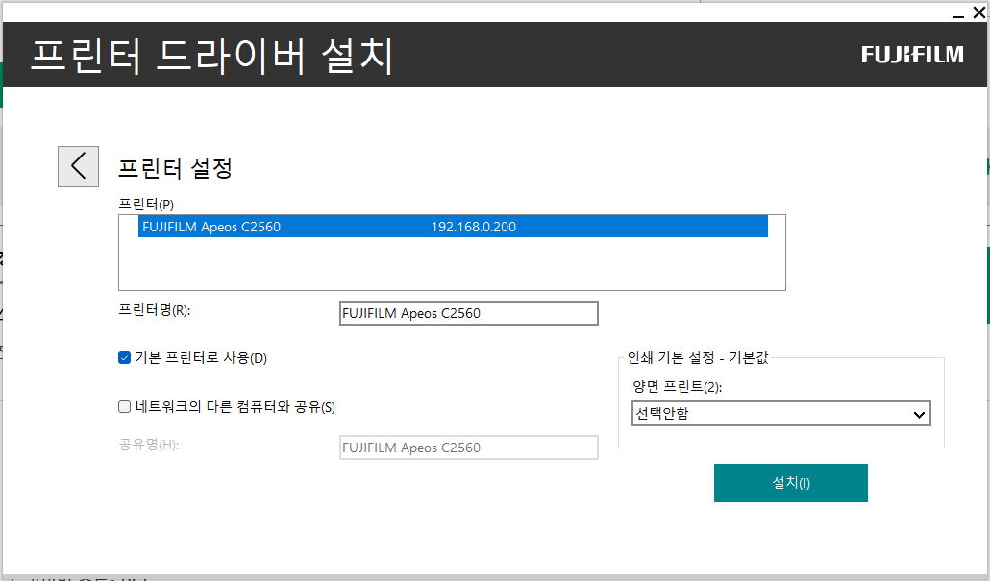This screenshot has width=990, height=581.
Task: Select FUJIFILM Apeos C2560 in printer list
Action: coord(453,227)
